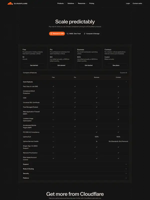Click the Uptime SLA row label
Image resolution: width=150 pixels, height=200 pixels.
[x=27, y=137]
